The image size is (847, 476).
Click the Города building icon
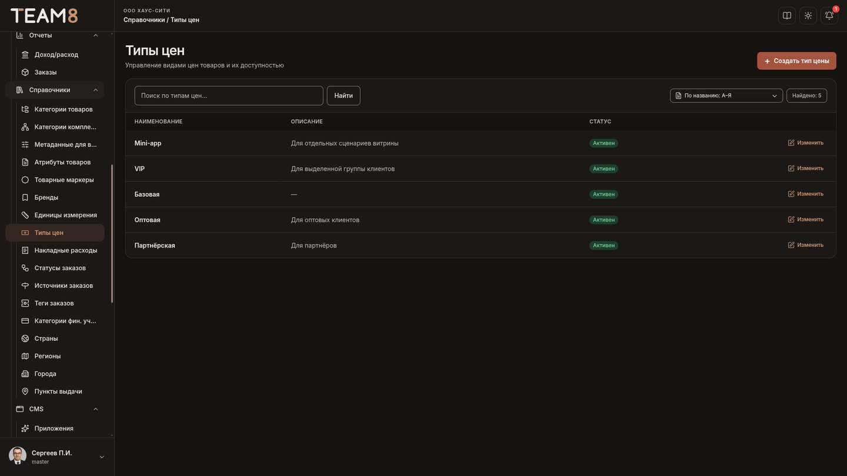coord(25,374)
